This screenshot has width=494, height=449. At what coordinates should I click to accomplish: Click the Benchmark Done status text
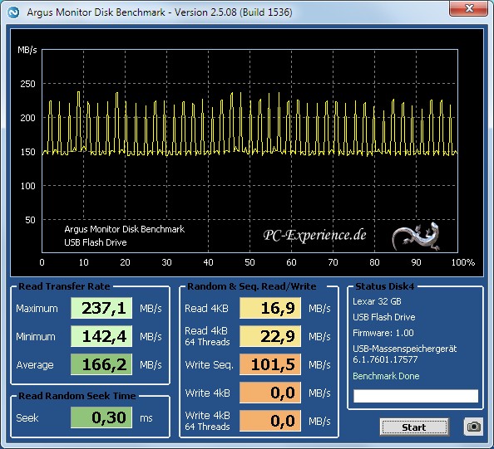pos(386,376)
